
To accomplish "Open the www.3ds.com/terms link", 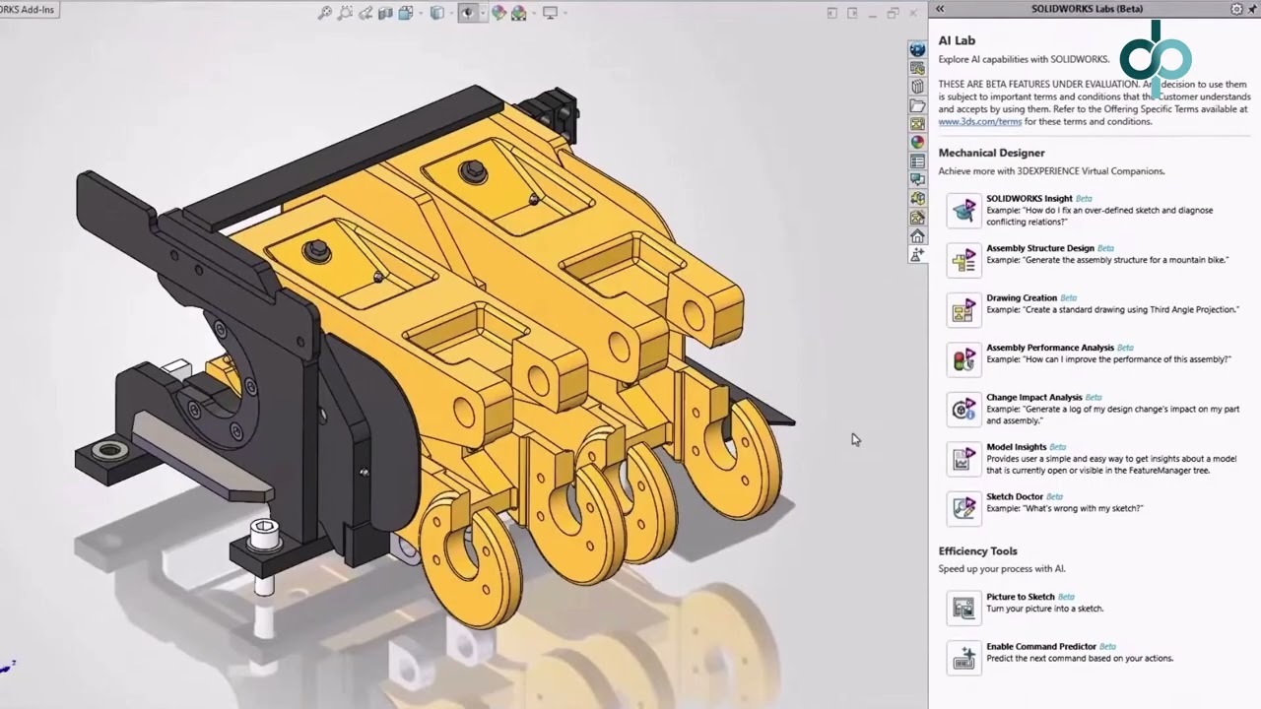I will click(x=979, y=121).
